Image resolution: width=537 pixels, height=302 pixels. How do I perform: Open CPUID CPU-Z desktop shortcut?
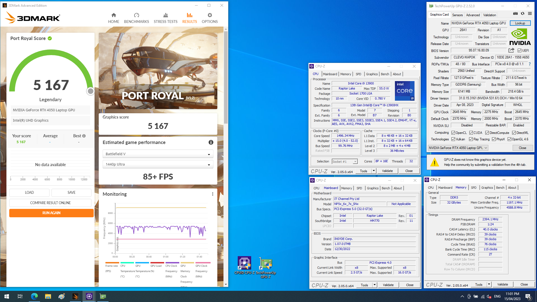pyautogui.click(x=244, y=265)
